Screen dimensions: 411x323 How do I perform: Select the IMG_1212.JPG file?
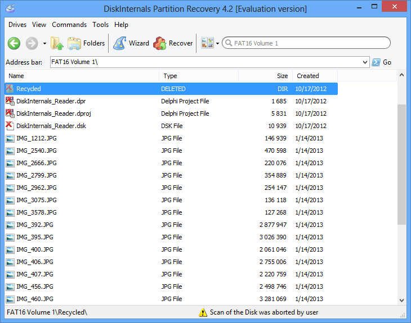[36, 138]
